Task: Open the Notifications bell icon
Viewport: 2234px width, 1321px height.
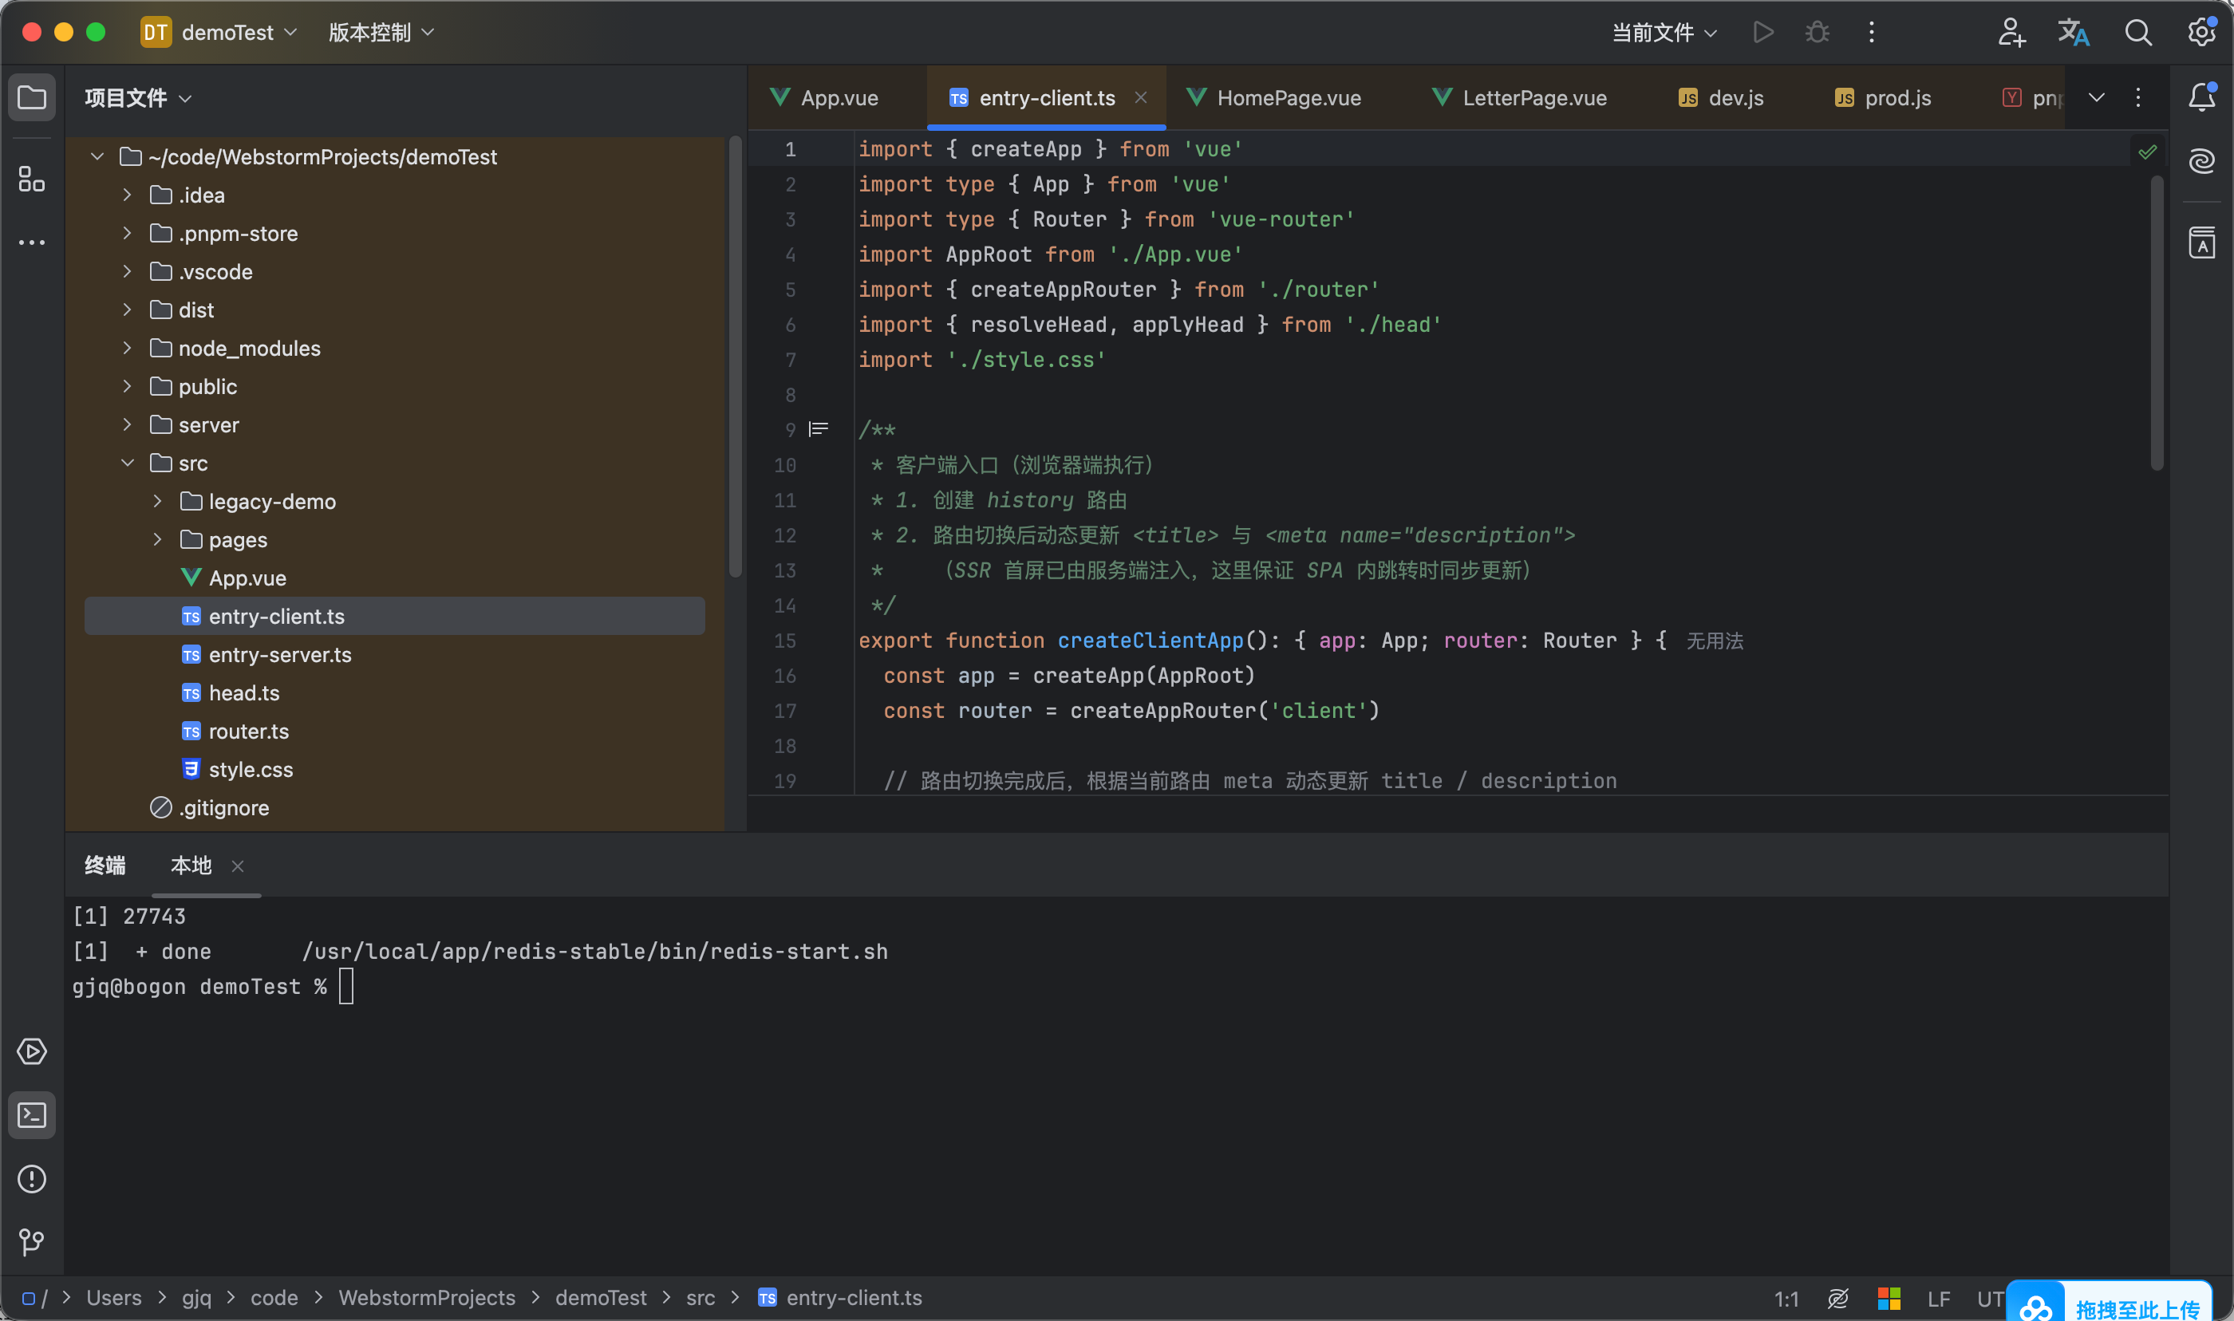Action: pos(2202,97)
